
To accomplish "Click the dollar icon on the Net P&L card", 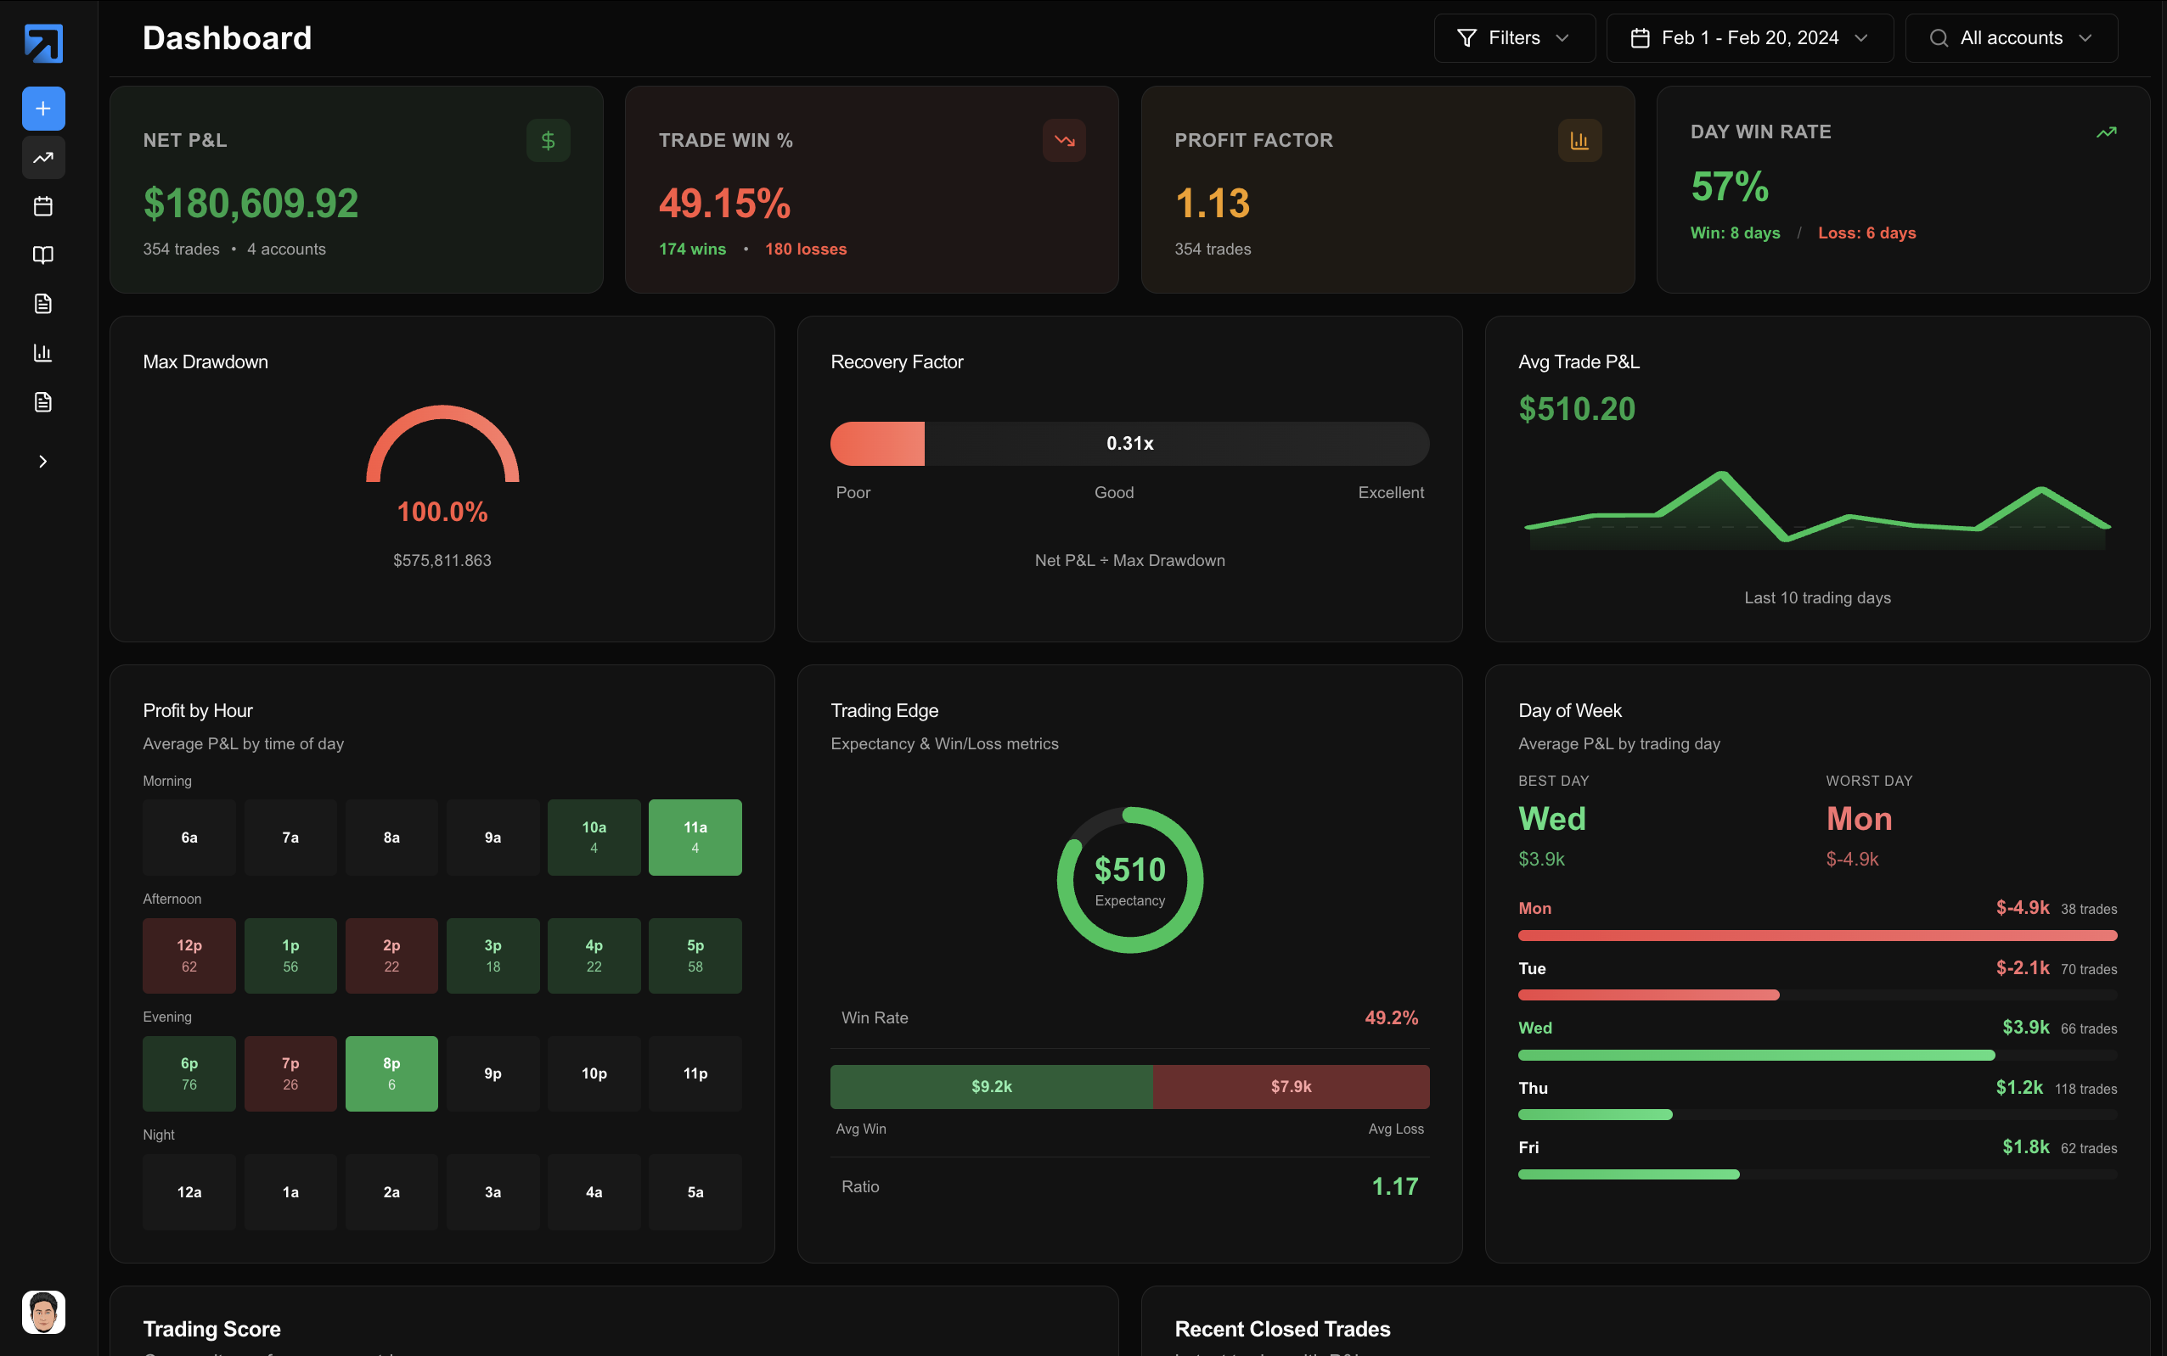I will point(548,140).
